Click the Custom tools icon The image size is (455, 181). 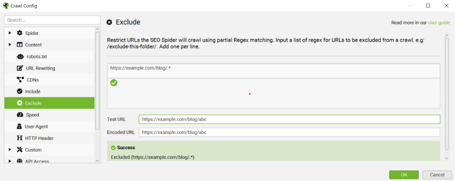tap(20, 150)
